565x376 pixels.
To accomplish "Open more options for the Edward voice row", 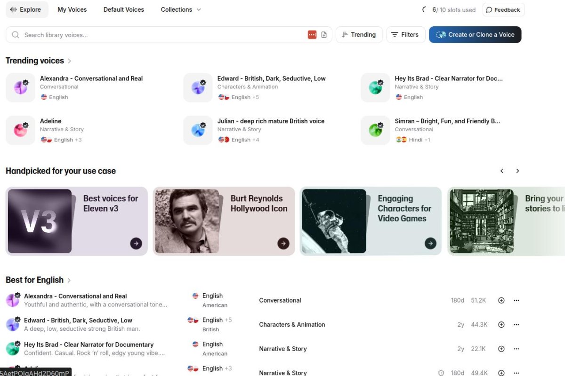I will pyautogui.click(x=516, y=324).
